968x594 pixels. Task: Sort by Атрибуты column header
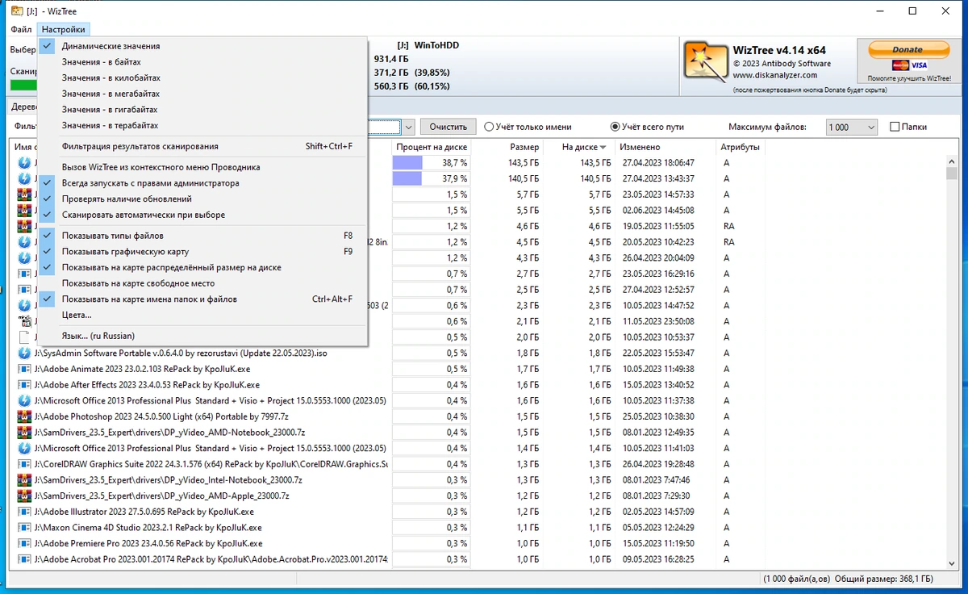pos(739,148)
